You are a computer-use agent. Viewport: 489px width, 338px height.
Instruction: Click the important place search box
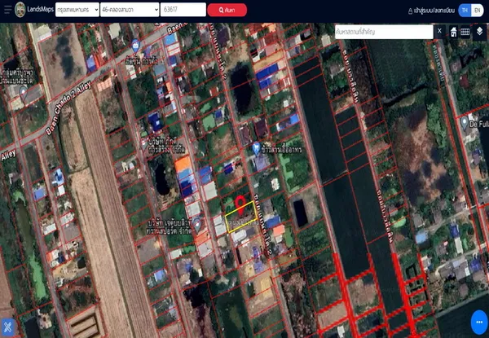(x=383, y=31)
